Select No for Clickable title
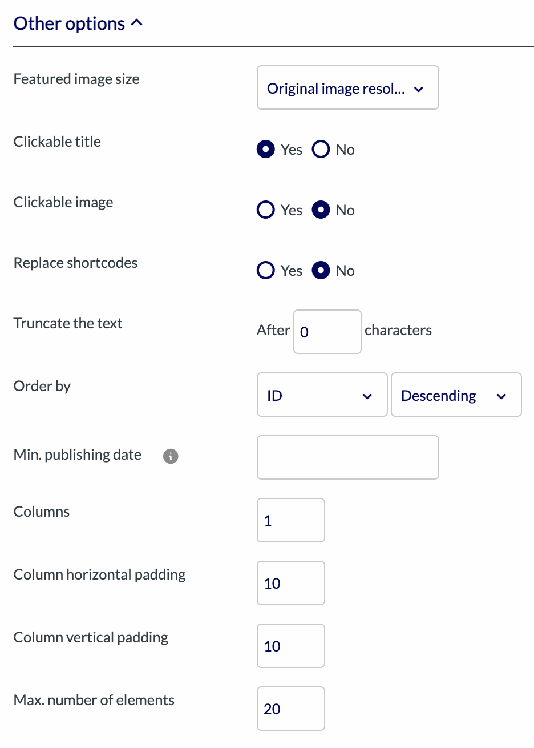Screen dimensions: 534x748 click(x=321, y=150)
